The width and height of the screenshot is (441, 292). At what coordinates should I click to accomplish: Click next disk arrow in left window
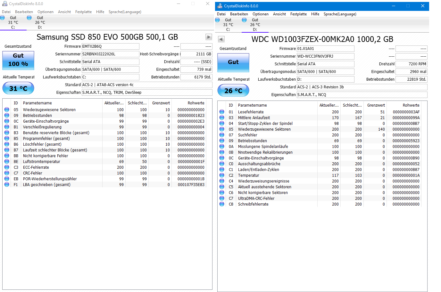[x=209, y=37]
